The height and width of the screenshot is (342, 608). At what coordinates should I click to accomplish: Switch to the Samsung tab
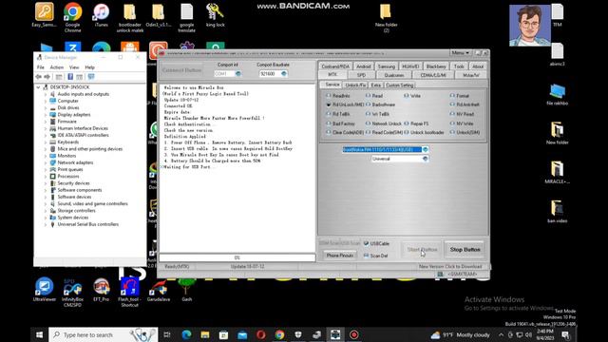click(387, 66)
